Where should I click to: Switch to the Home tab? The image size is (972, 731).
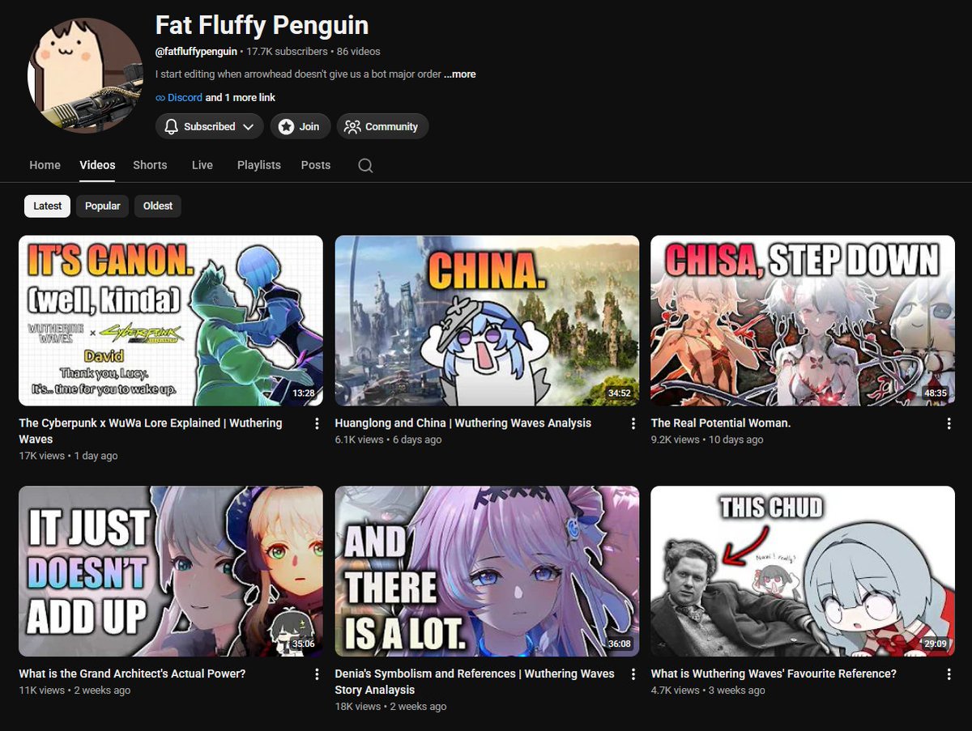45,165
